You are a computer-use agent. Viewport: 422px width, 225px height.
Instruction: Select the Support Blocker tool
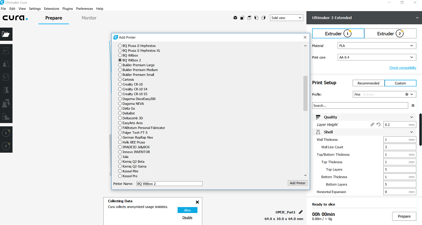(x=6, y=116)
